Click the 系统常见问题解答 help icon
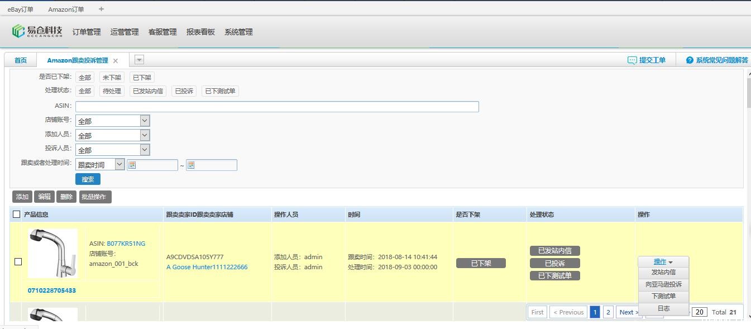The width and height of the screenshot is (751, 329). pos(690,60)
